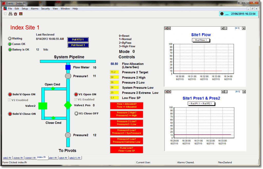Click the V1 Close OFF indicator
This screenshot has height=169, width=263.
click(76, 113)
